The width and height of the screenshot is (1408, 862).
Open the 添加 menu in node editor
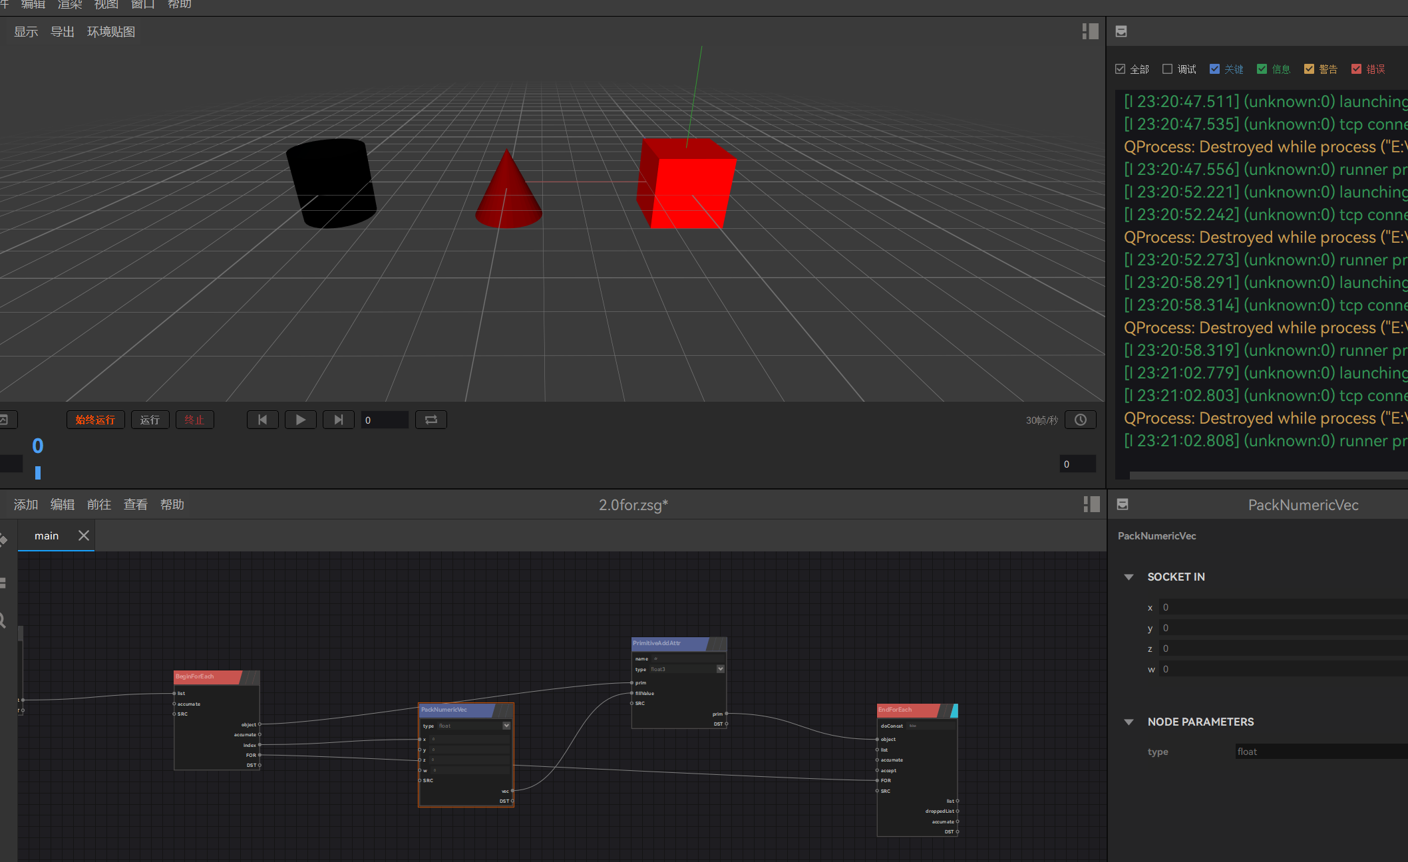click(26, 505)
